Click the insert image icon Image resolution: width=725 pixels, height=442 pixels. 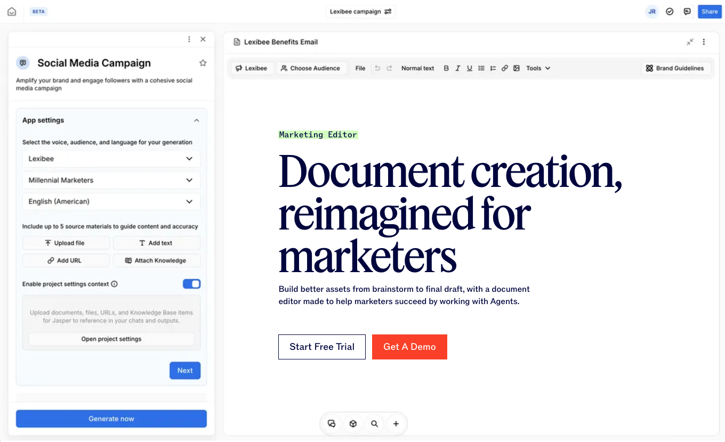click(x=516, y=68)
